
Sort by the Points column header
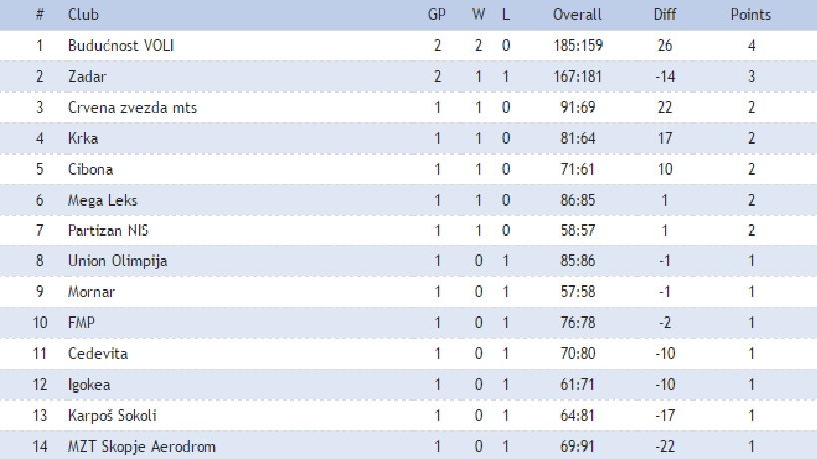pos(750,15)
